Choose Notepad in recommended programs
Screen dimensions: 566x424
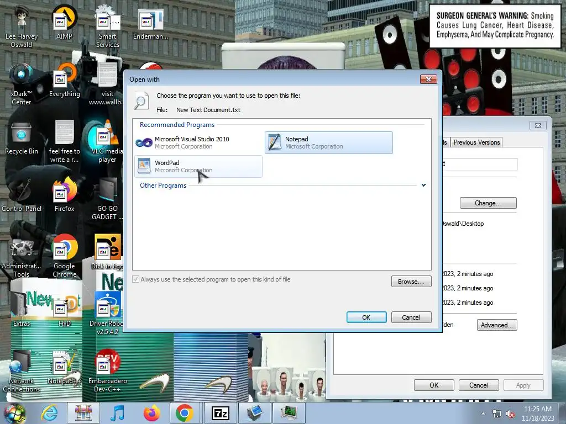[328, 143]
